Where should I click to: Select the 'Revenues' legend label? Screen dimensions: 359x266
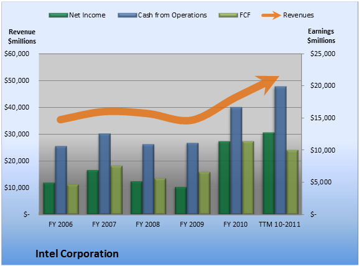[x=298, y=15]
